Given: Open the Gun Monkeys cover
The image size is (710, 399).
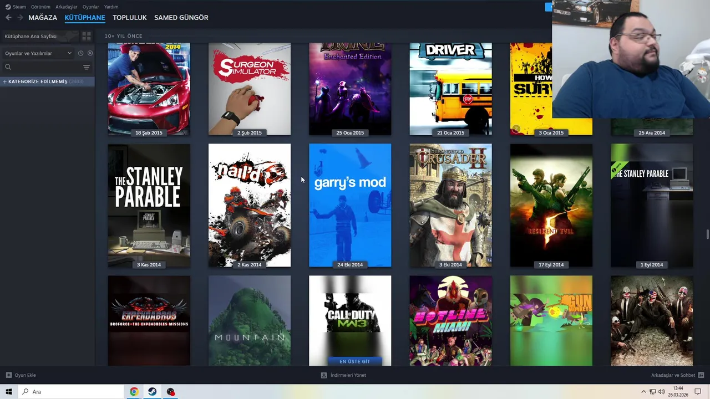Looking at the screenshot, I should (551, 321).
